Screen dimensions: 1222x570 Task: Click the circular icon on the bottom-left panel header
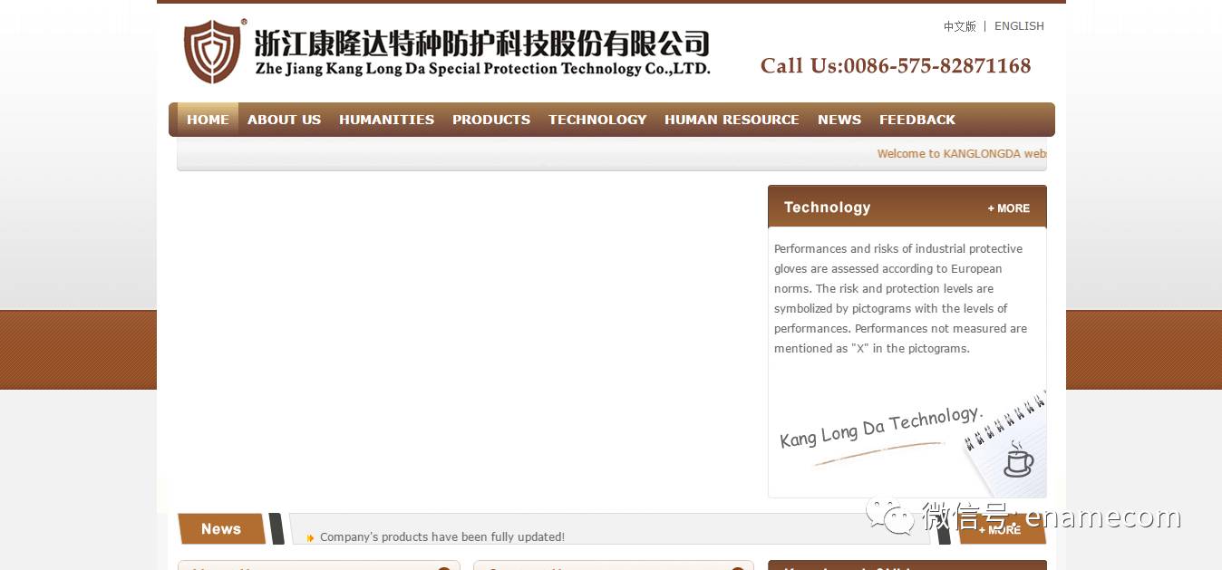point(443,569)
